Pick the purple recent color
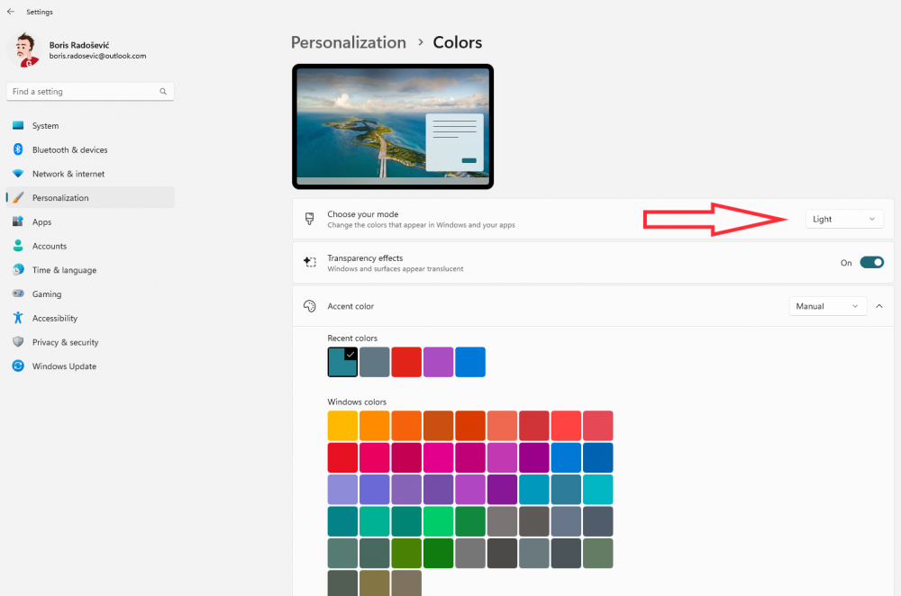This screenshot has height=596, width=901. (439, 362)
